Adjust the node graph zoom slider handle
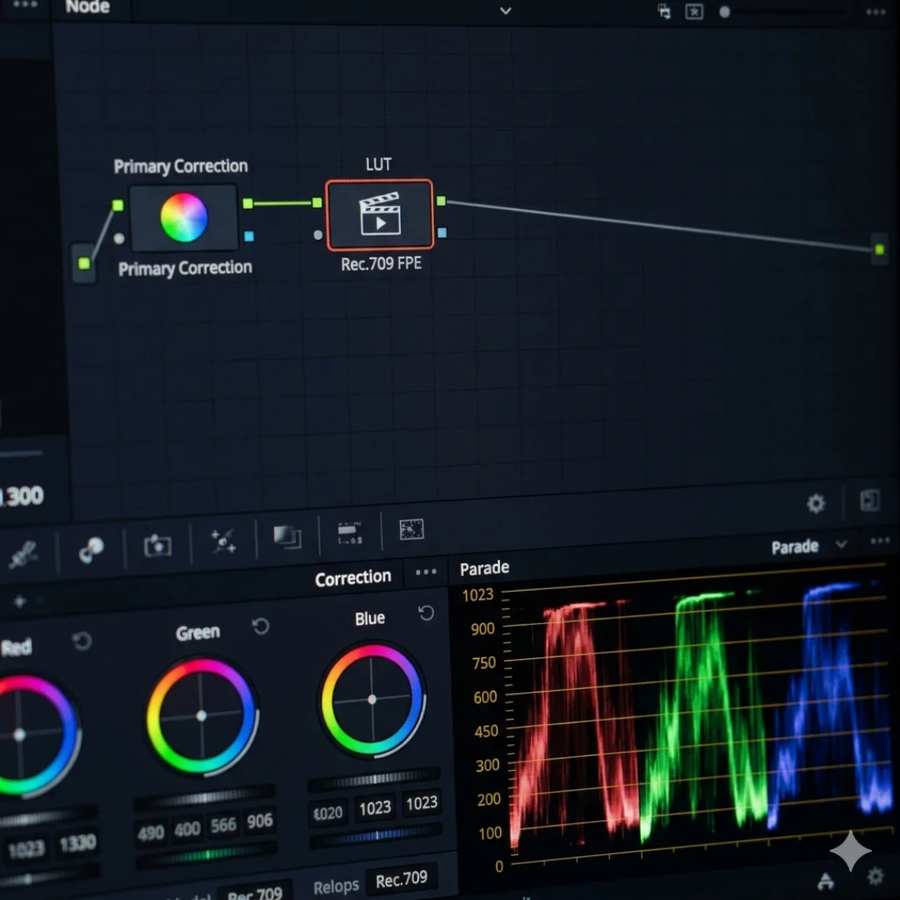900x900 pixels. [724, 12]
